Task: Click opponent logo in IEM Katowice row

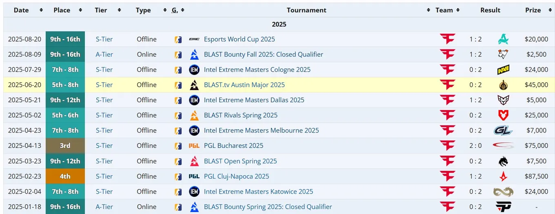Action: (x=503, y=192)
